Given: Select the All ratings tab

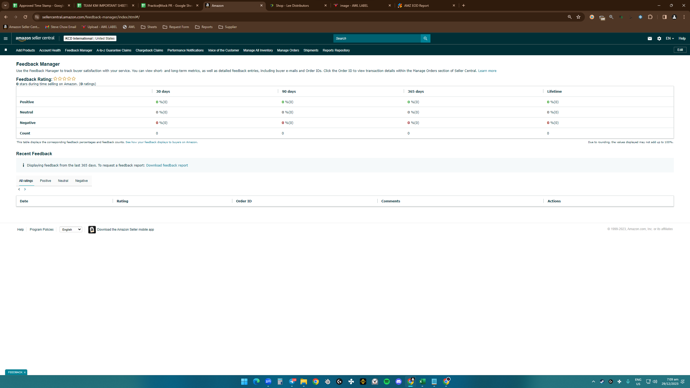Looking at the screenshot, I should [26, 181].
